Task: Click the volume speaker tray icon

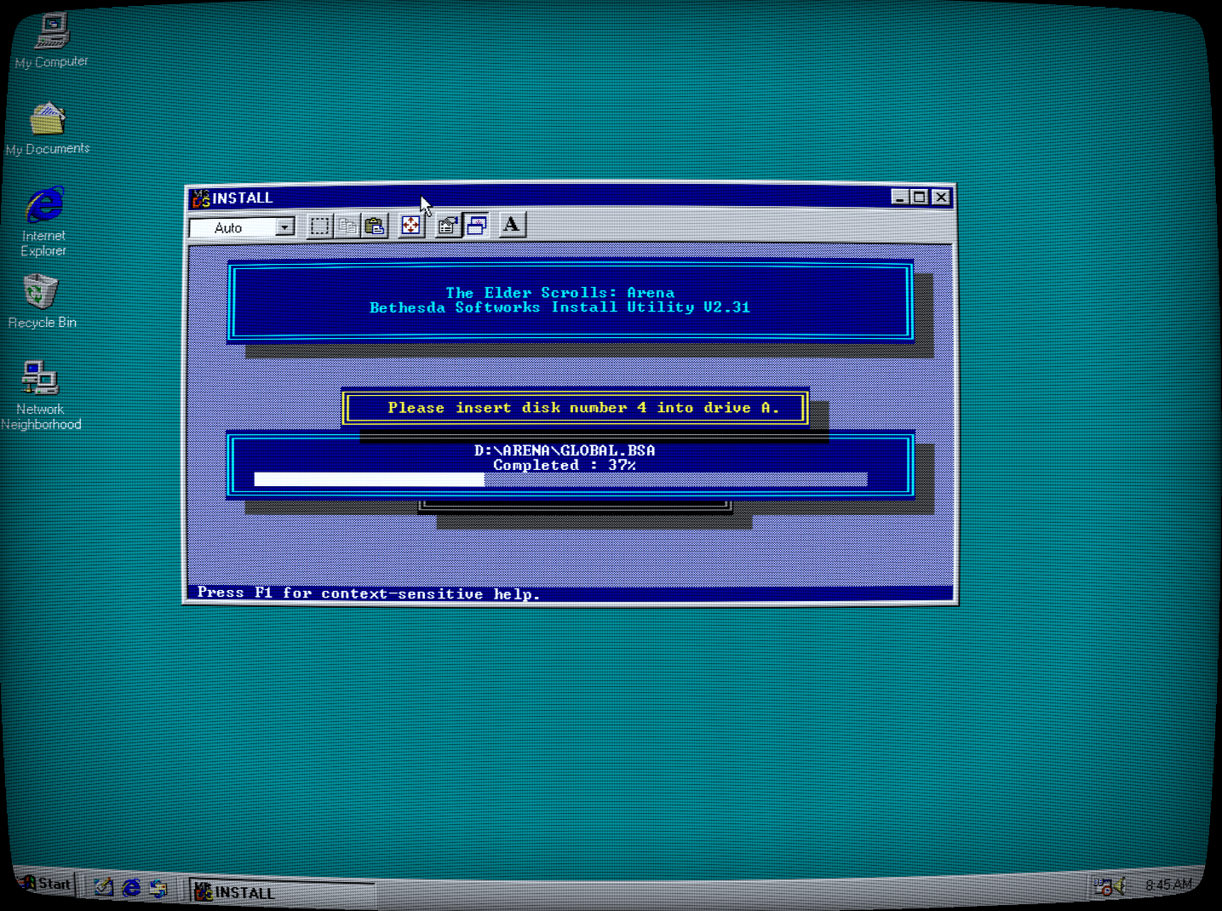Action: point(1119,886)
